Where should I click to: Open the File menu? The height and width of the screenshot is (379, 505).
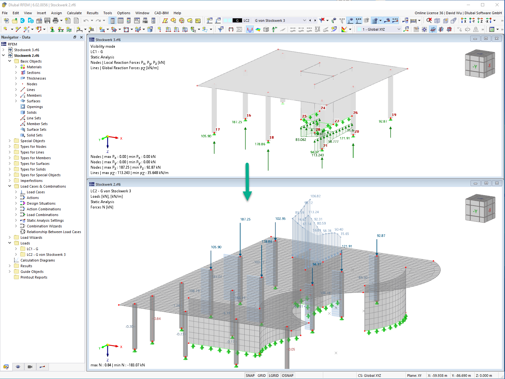[5, 13]
